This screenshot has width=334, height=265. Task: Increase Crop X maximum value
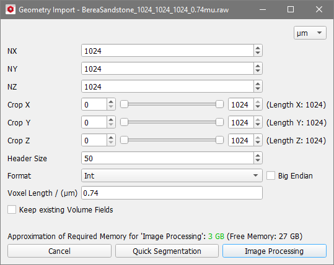[258, 101]
